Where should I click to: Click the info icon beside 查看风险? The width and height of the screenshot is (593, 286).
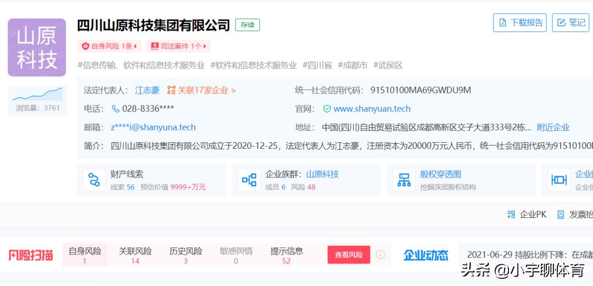(380, 255)
